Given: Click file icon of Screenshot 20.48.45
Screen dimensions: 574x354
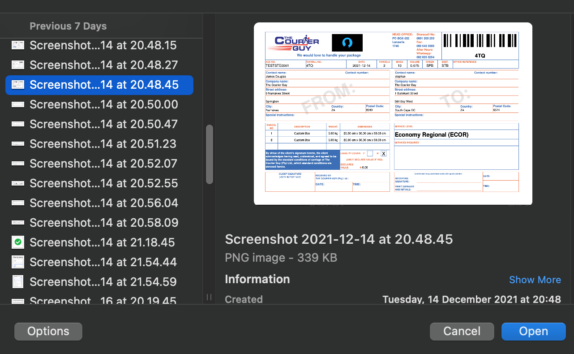Looking at the screenshot, I should coord(17,85).
